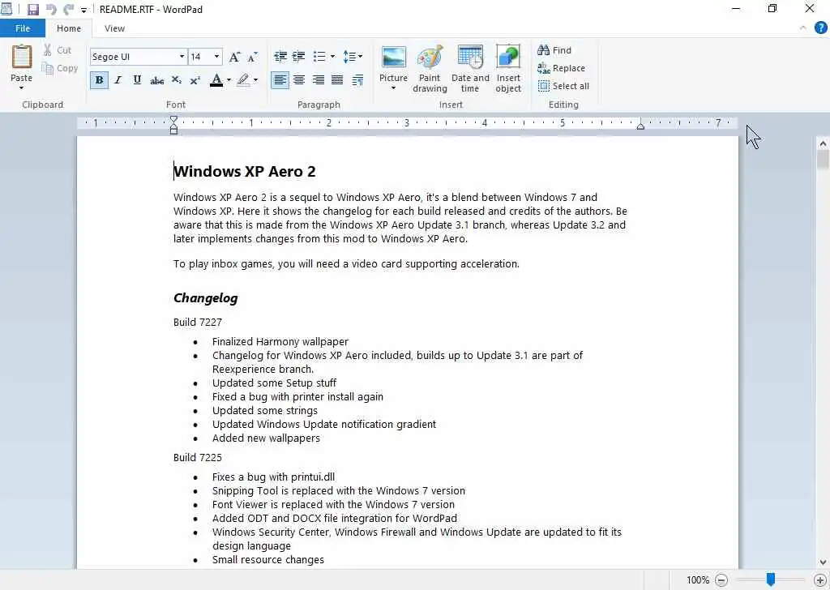Open text color palette dropdown arrow
This screenshot has width=830, height=590.
pyautogui.click(x=229, y=80)
